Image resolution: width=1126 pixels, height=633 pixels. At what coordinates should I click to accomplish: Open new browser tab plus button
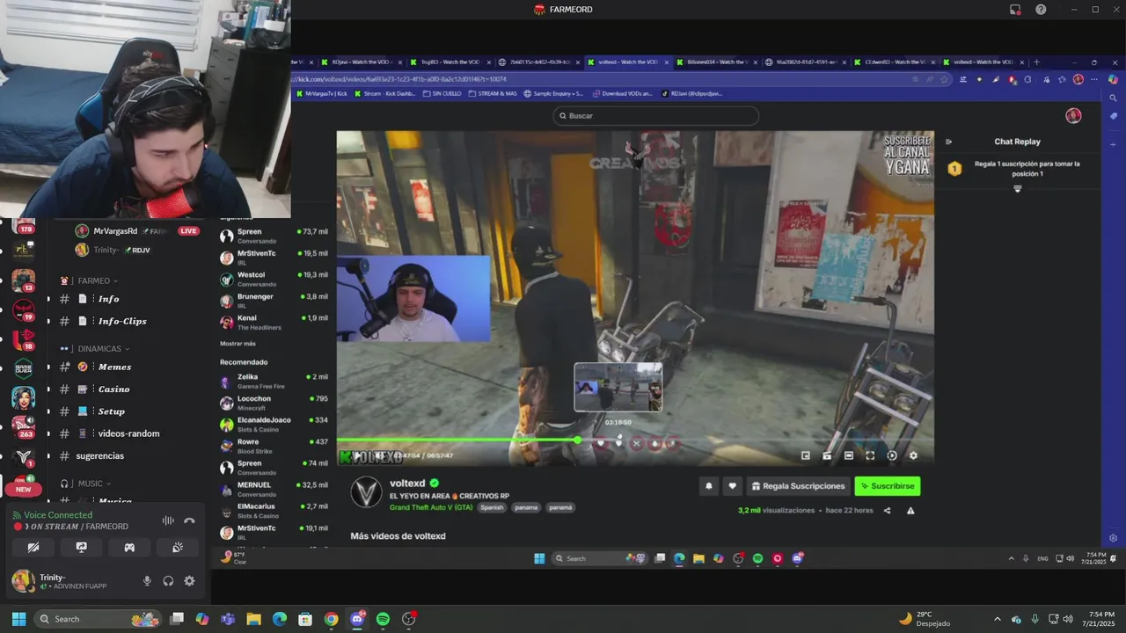1036,62
